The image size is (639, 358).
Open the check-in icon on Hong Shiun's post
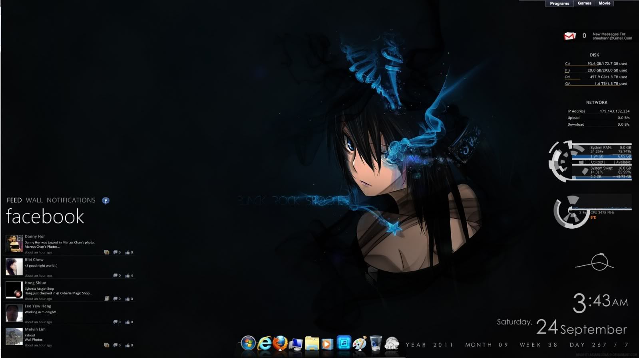107,299
